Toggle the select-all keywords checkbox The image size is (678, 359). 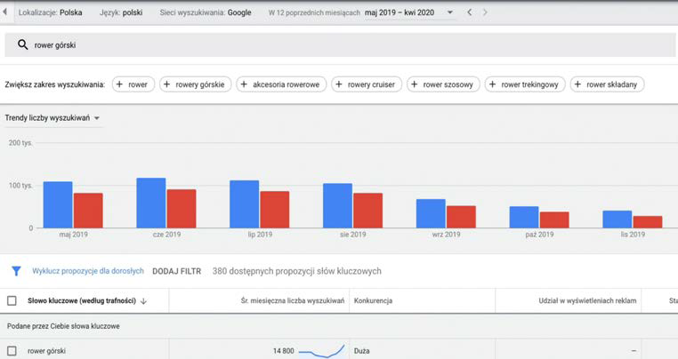(12, 301)
